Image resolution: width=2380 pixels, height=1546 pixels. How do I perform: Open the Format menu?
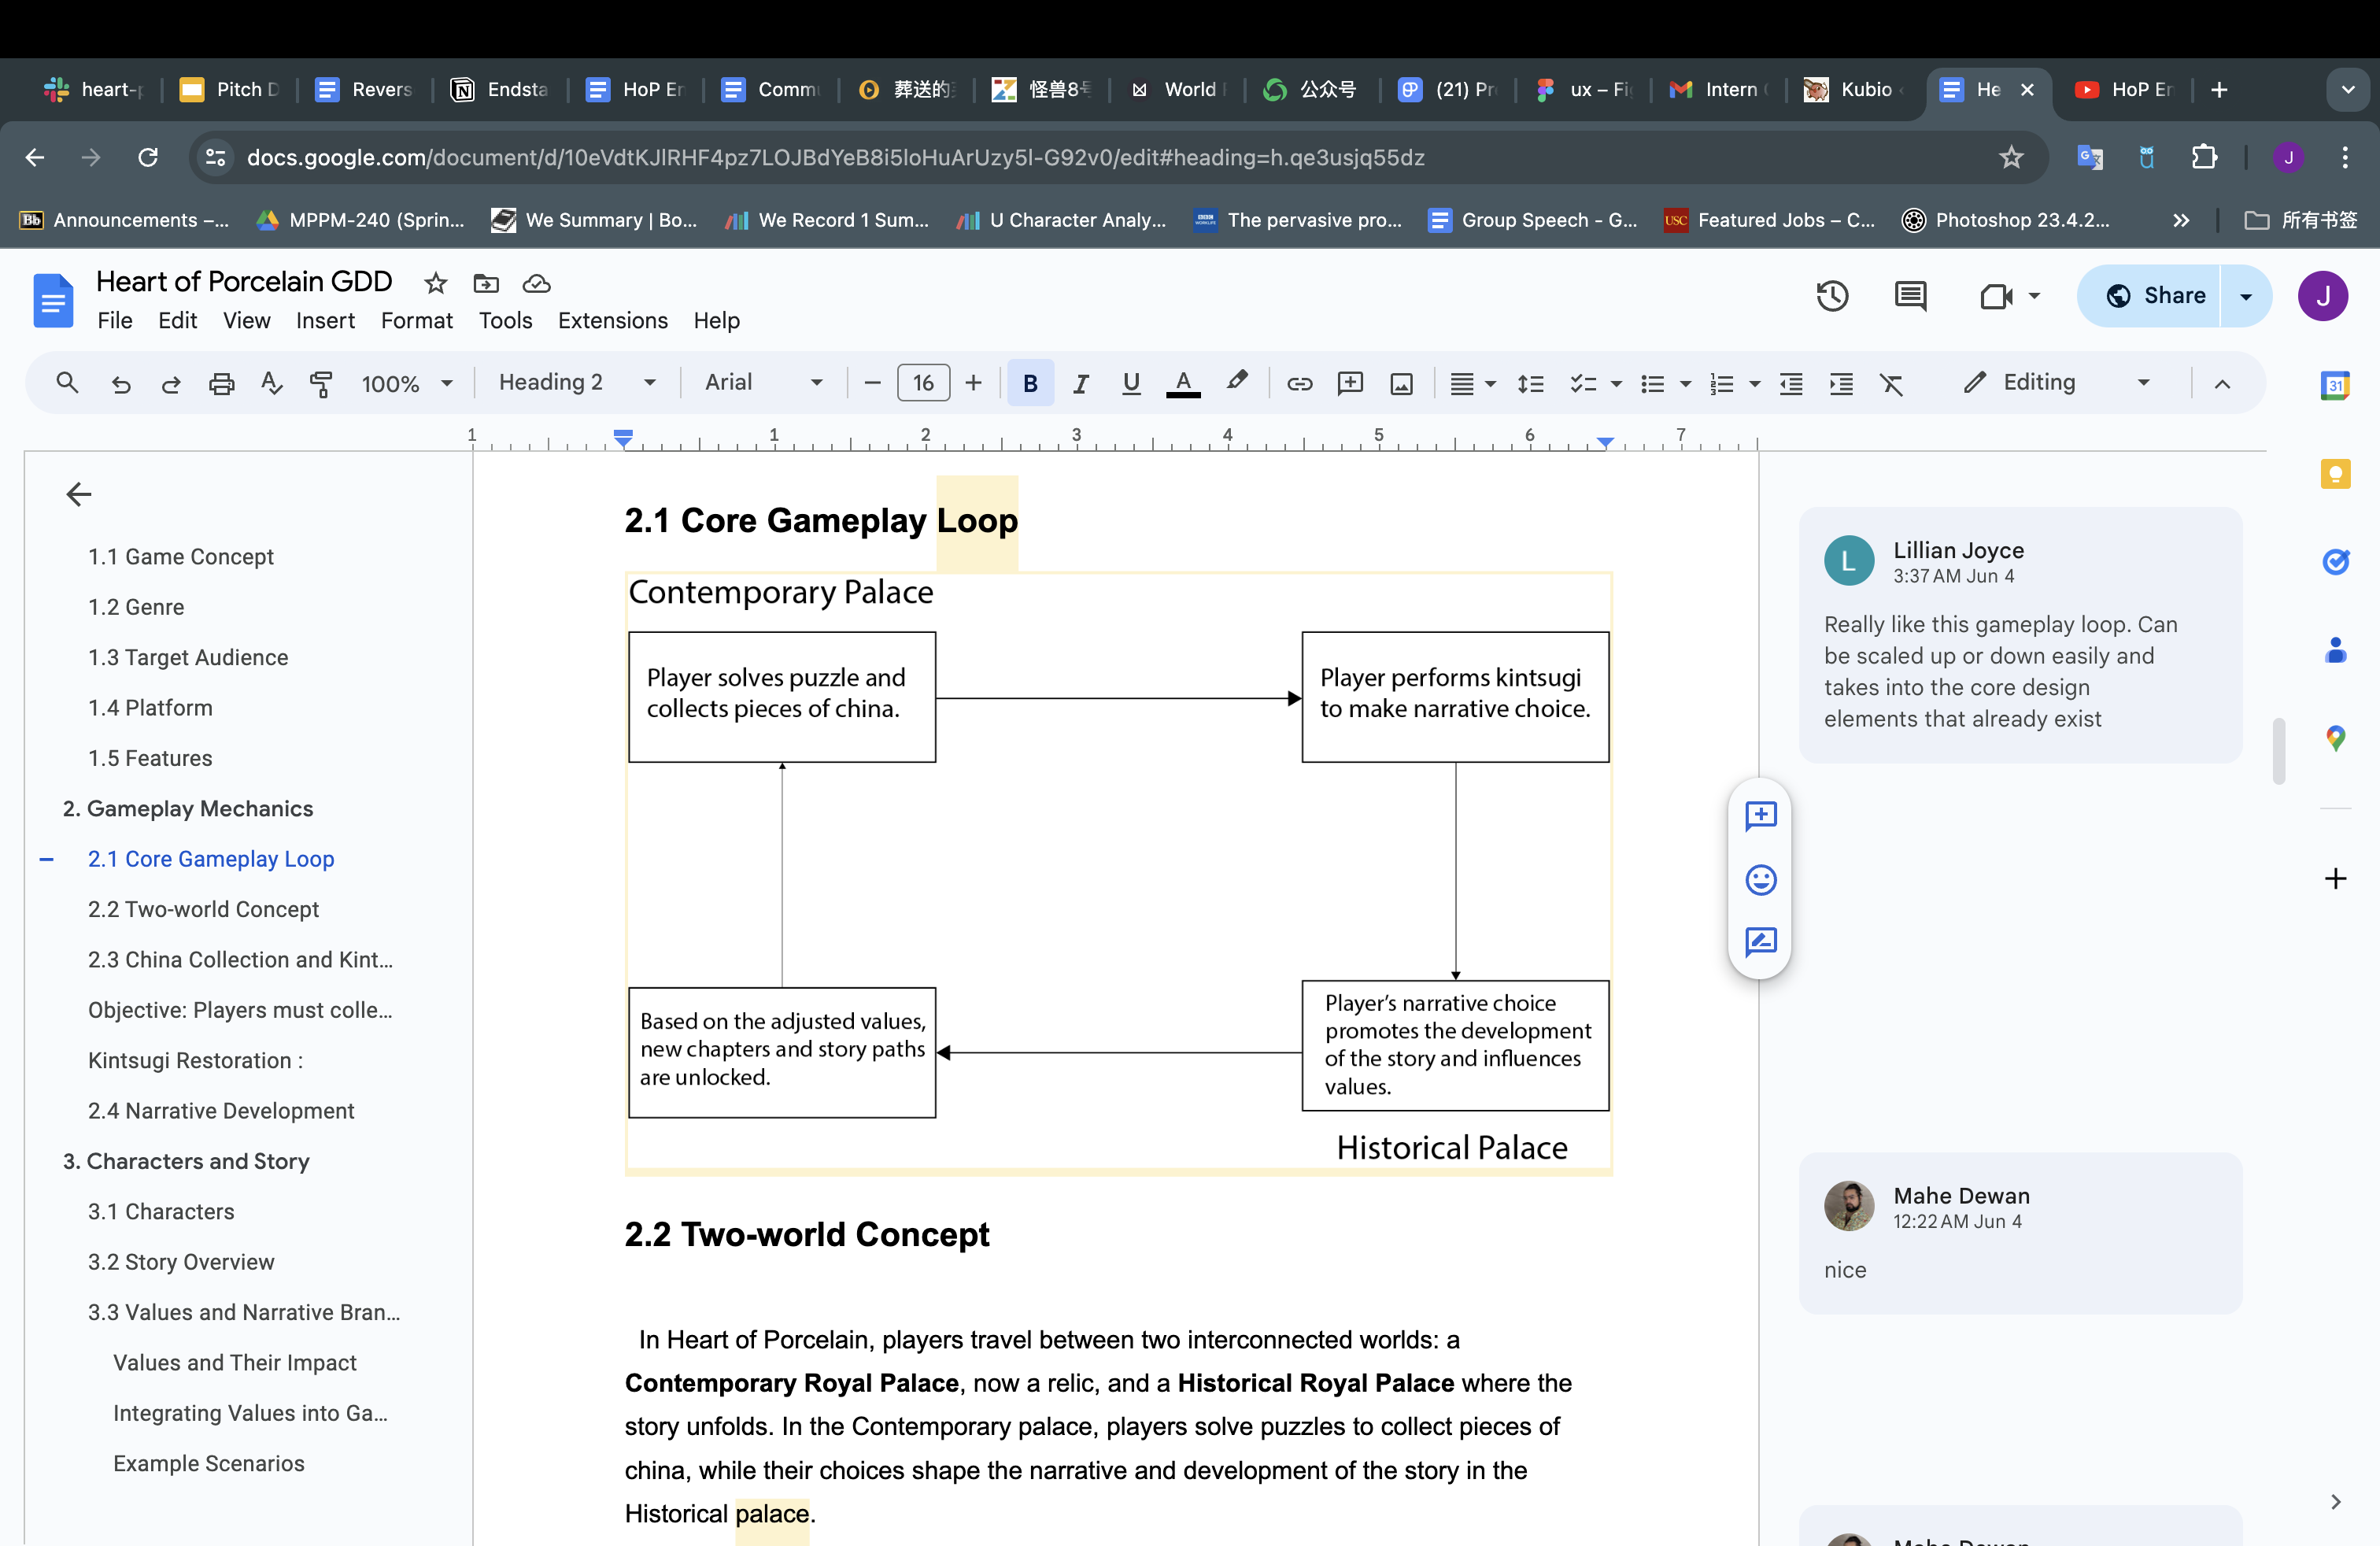(416, 320)
